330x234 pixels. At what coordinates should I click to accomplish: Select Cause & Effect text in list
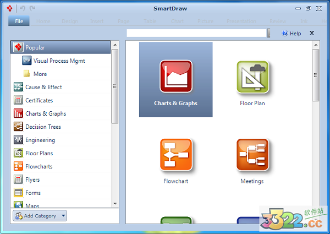[43, 87]
